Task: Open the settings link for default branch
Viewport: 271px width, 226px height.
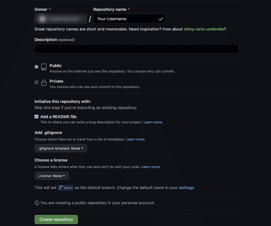Action: pyautogui.click(x=186, y=188)
